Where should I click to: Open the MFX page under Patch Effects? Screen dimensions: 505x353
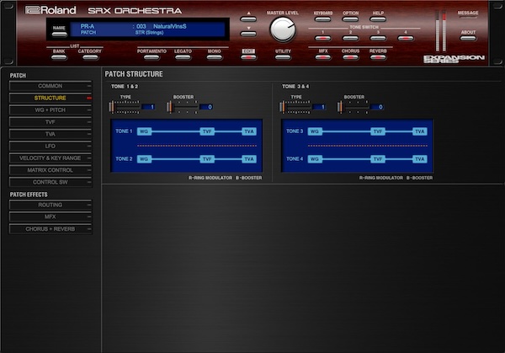point(50,217)
